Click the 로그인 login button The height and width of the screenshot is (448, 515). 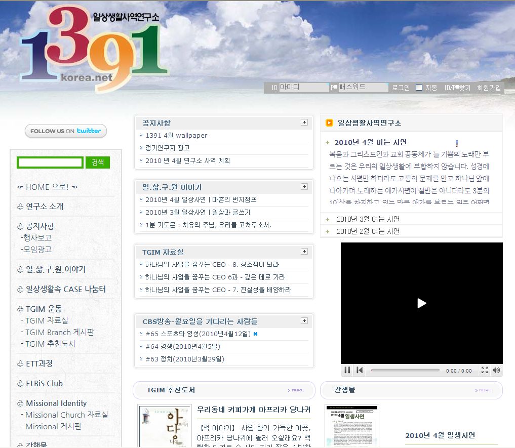[400, 87]
